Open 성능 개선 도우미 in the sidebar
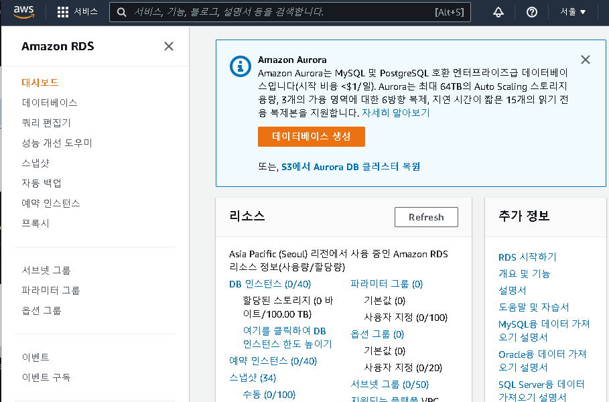The height and width of the screenshot is (402, 609). point(57,143)
